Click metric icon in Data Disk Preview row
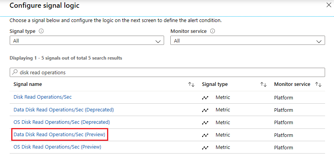Image resolution: width=334 pixels, height=159 pixels. 205,135
